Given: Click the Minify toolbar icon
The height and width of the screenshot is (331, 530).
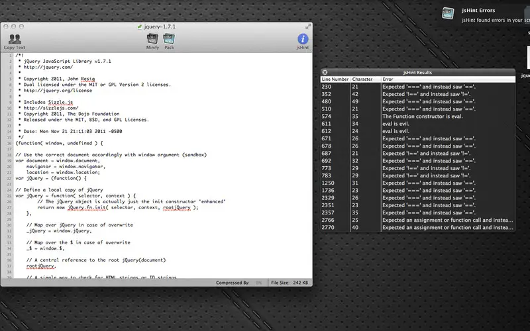Looking at the screenshot, I should pos(152,39).
